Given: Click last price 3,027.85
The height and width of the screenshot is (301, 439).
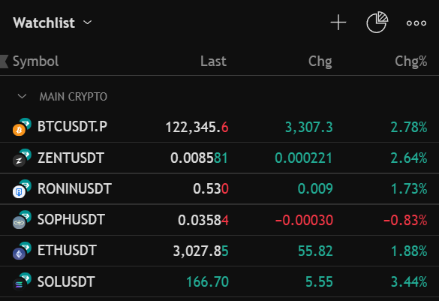Looking at the screenshot, I should [201, 251].
